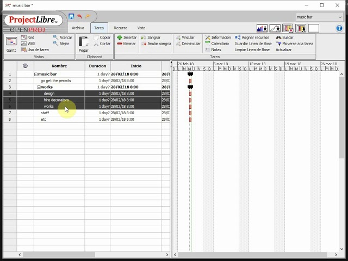Click Eliminar red minus

pyautogui.click(x=126, y=43)
